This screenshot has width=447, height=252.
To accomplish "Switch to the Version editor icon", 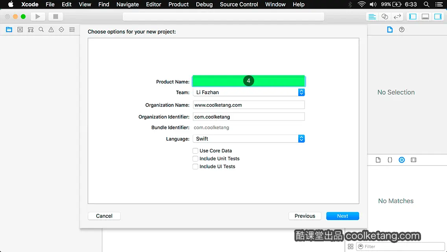I will click(x=397, y=17).
